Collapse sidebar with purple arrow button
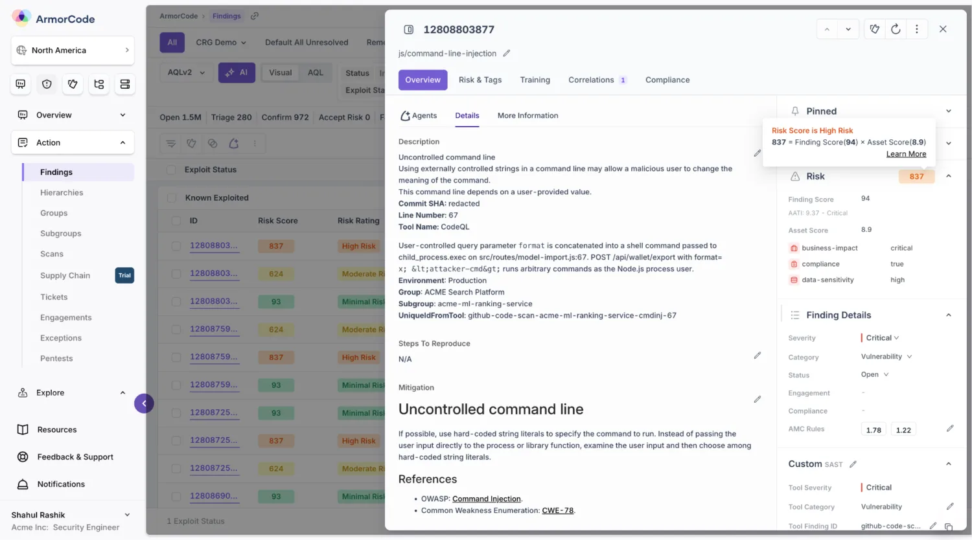This screenshot has height=540, width=972. (x=144, y=403)
